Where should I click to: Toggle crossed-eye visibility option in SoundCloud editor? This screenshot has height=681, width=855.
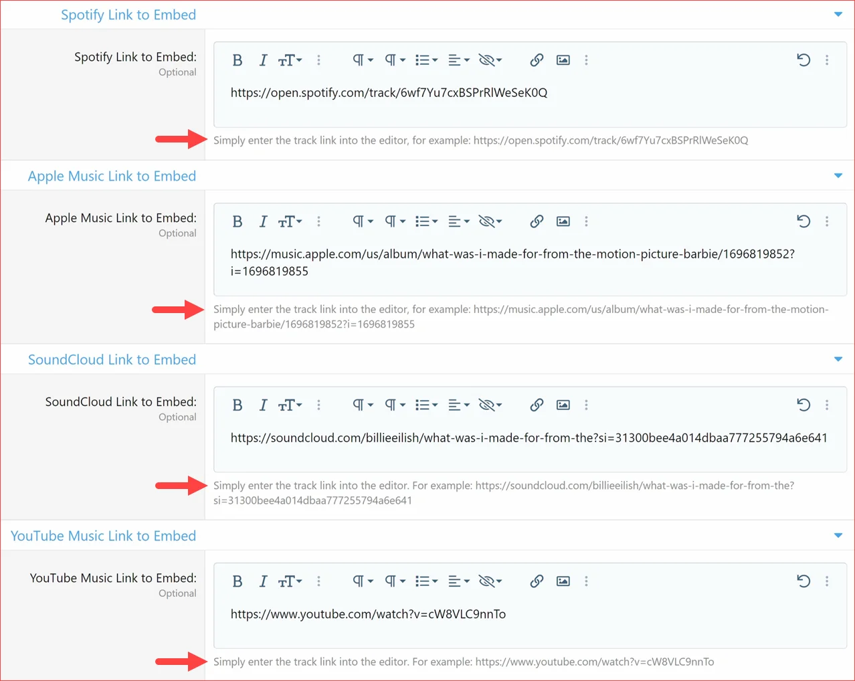490,405
